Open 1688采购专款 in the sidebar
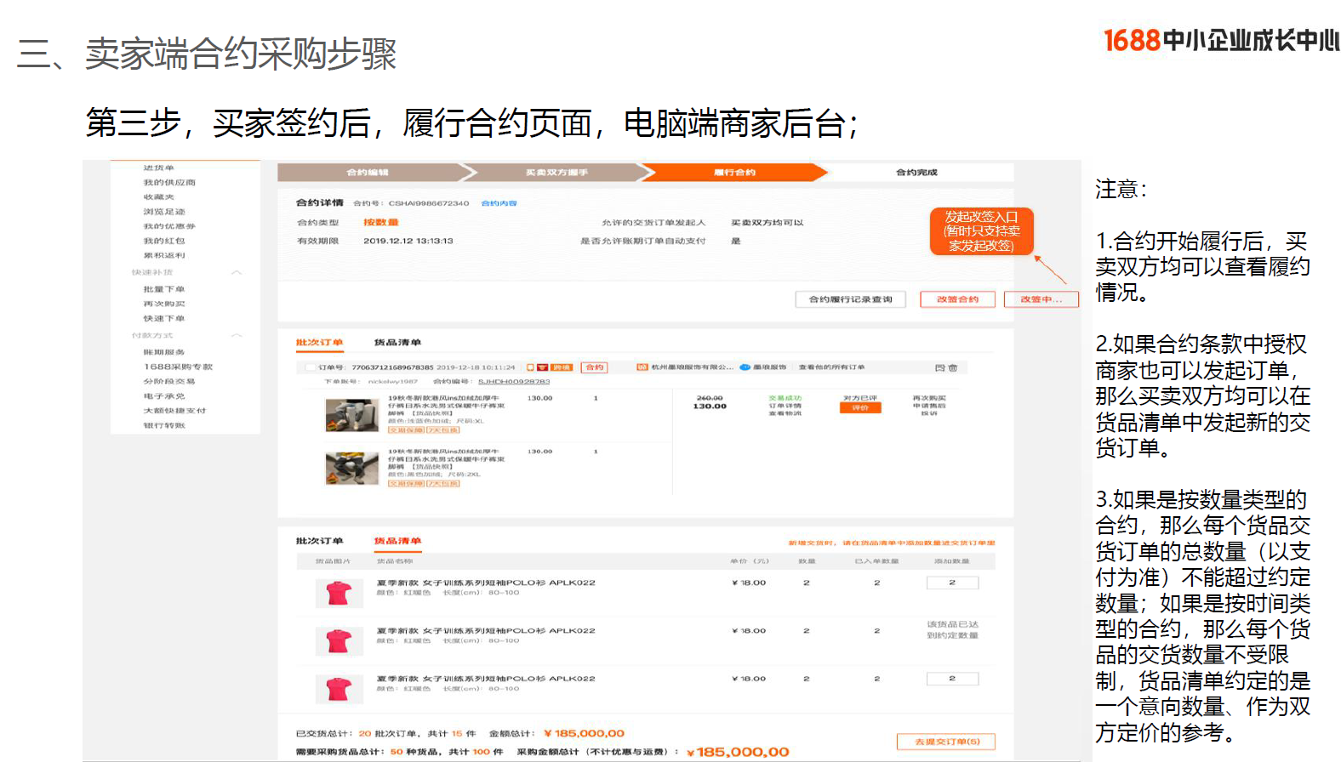Screen dimensions: 1341x762 pyautogui.click(x=178, y=367)
